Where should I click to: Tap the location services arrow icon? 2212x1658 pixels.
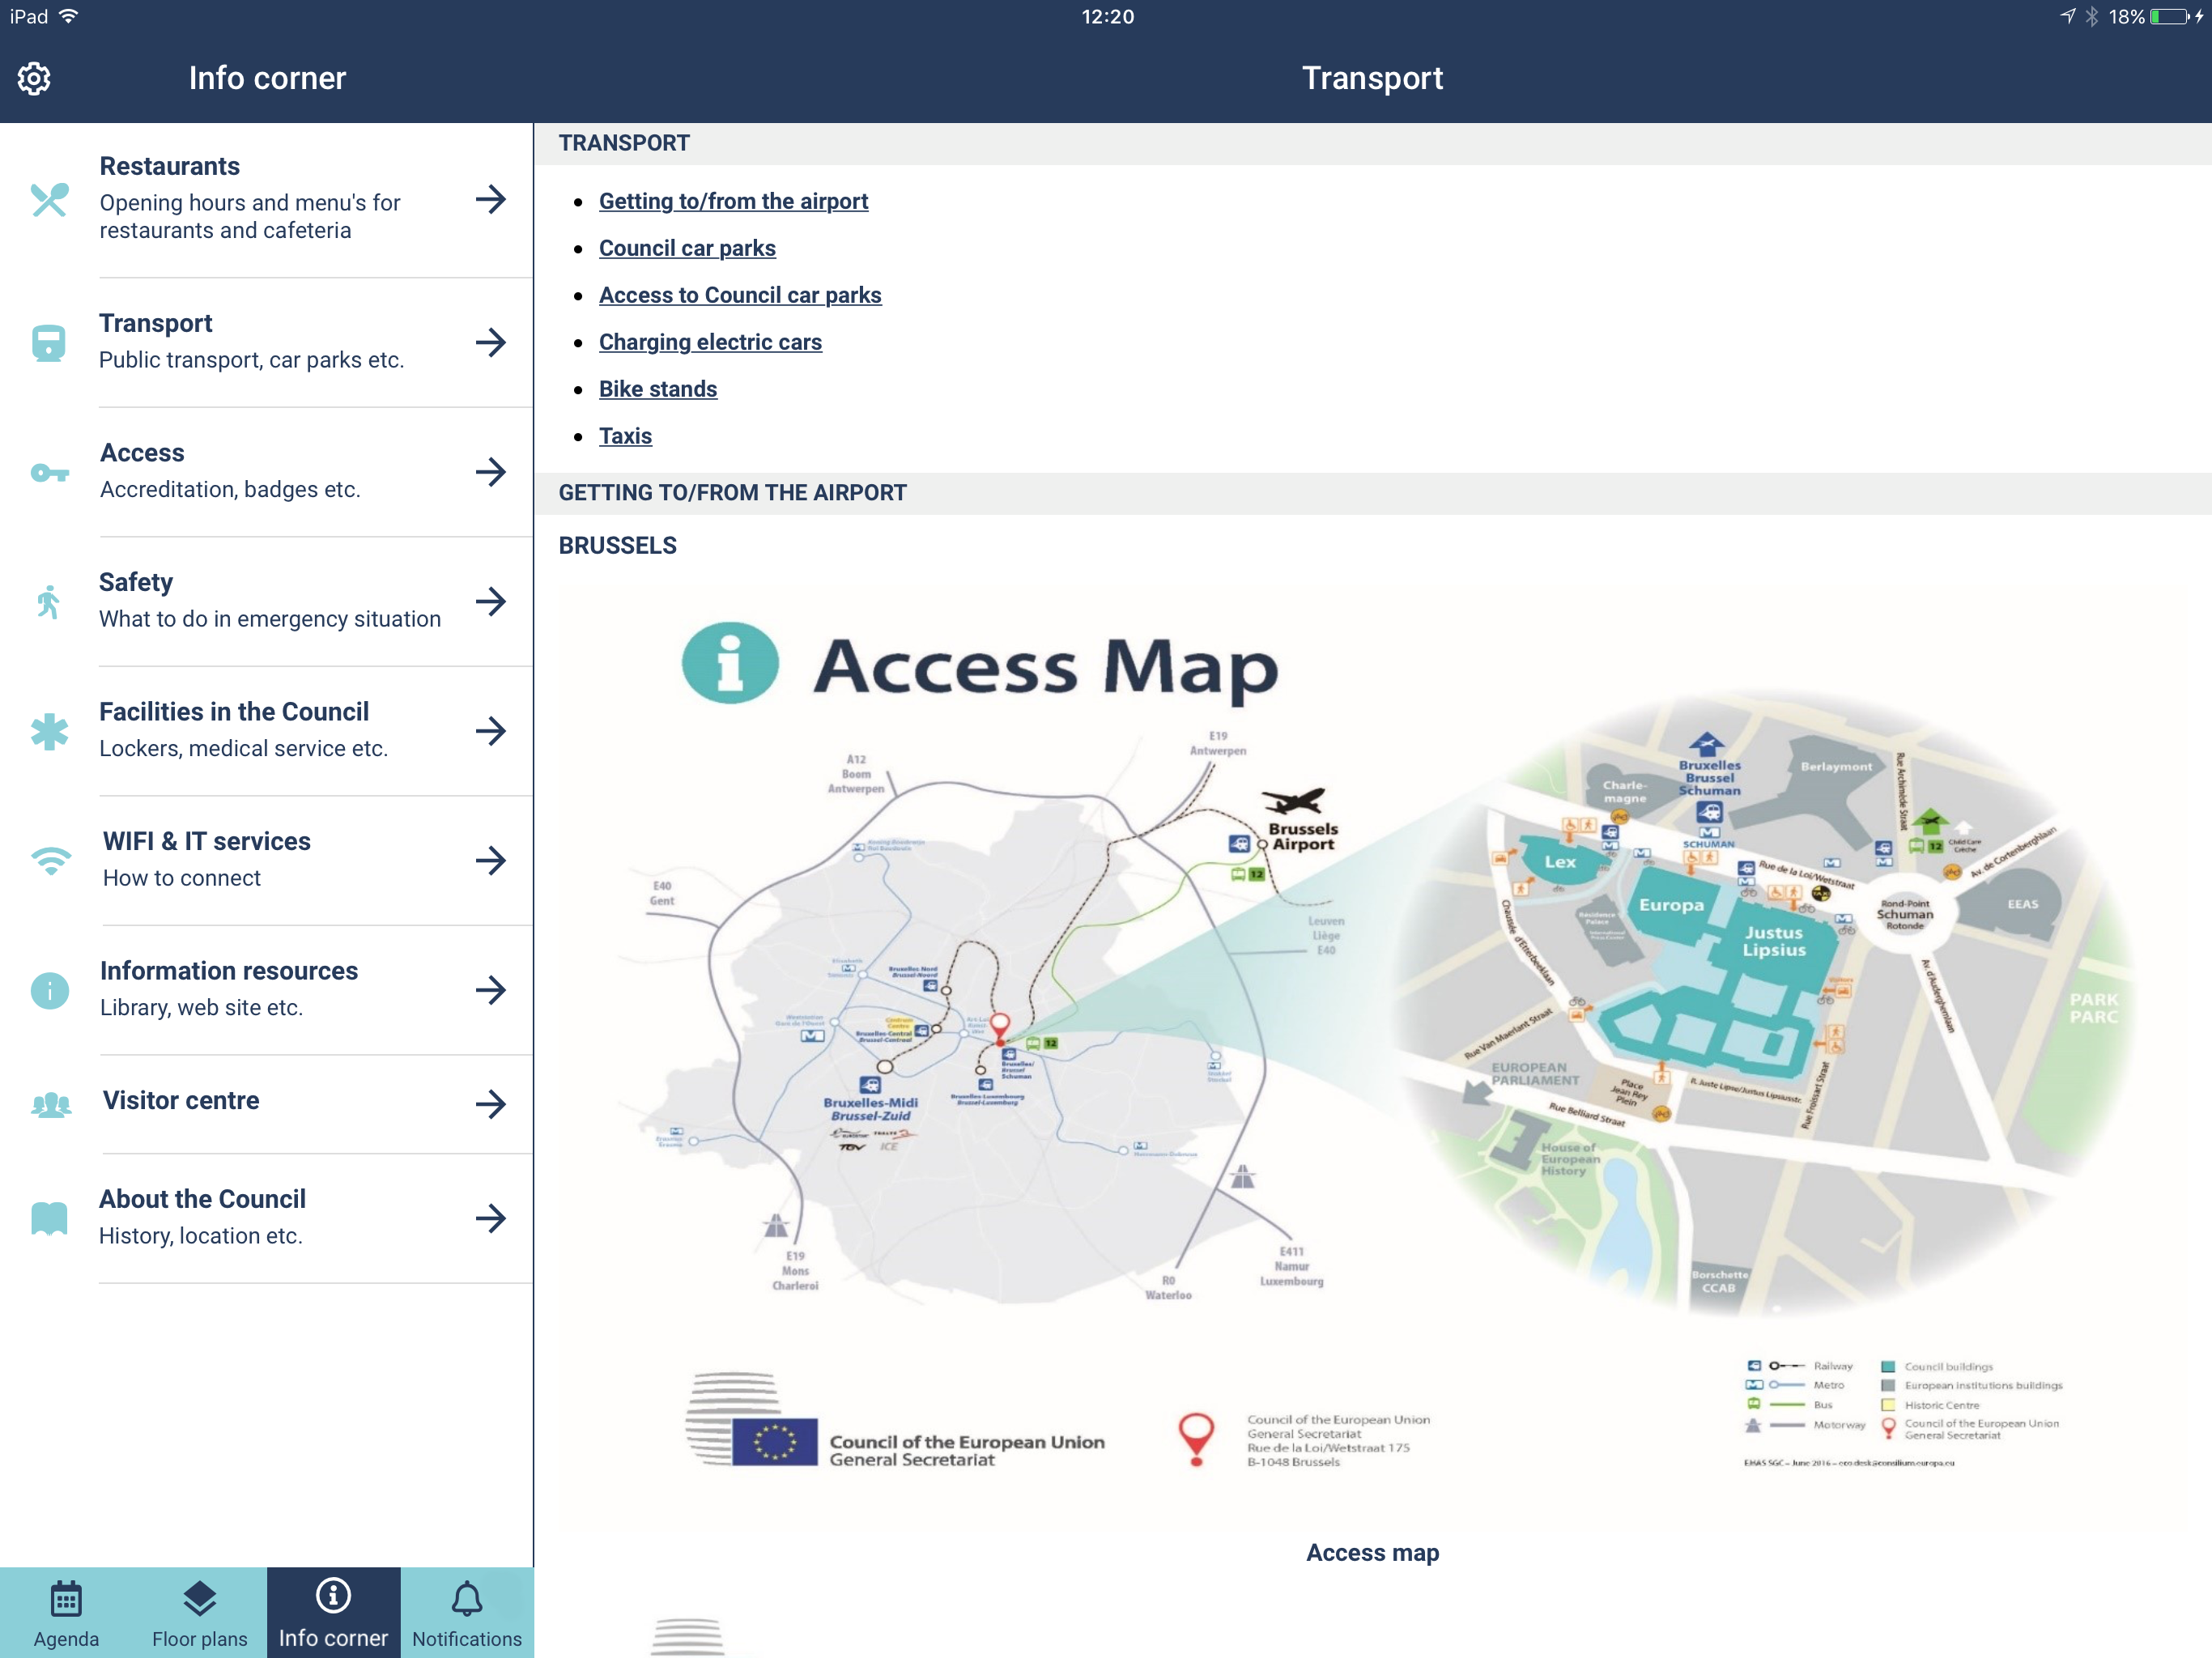point(2068,16)
